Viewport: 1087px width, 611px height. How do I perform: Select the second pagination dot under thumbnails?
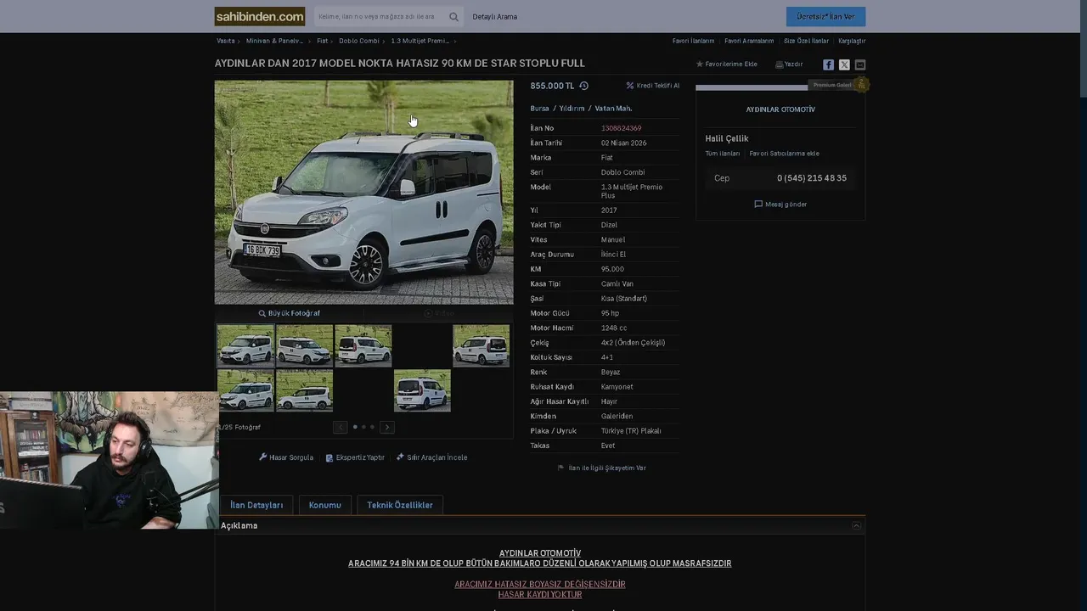point(363,427)
